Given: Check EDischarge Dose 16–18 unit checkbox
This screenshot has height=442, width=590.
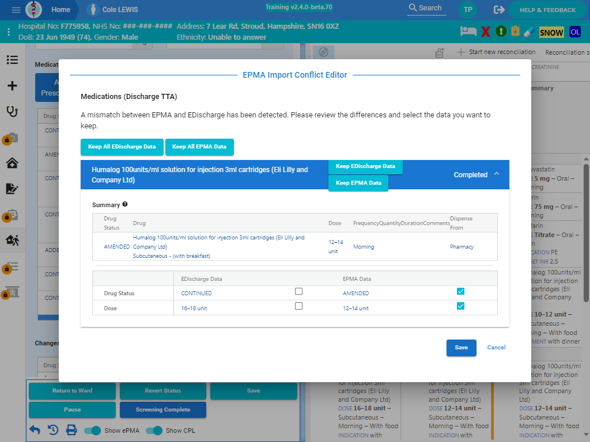Looking at the screenshot, I should (x=299, y=306).
